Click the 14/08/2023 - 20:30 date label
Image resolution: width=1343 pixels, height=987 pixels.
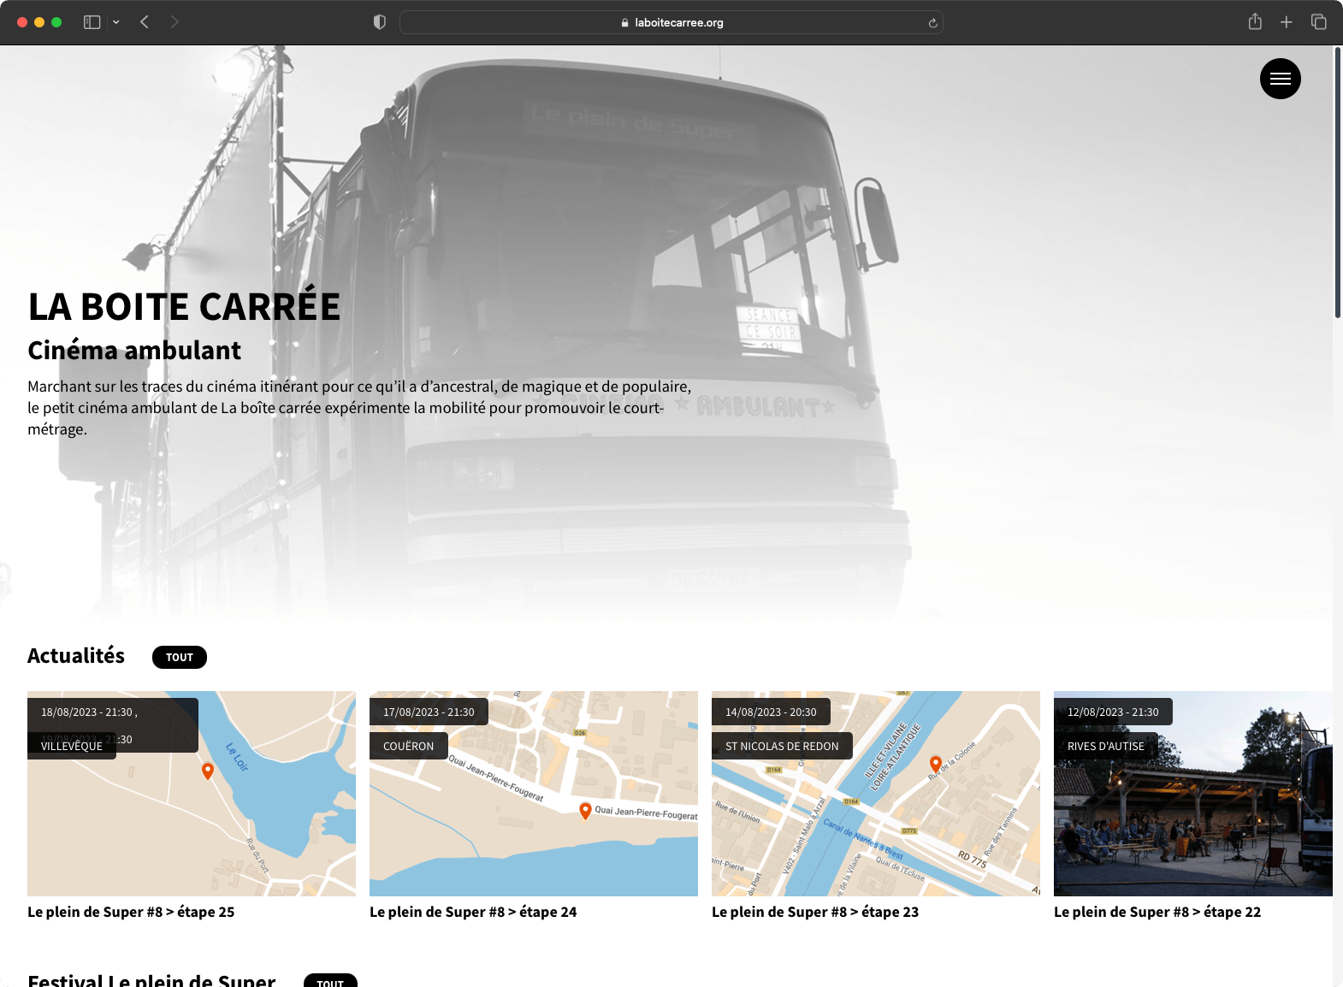[x=771, y=712]
